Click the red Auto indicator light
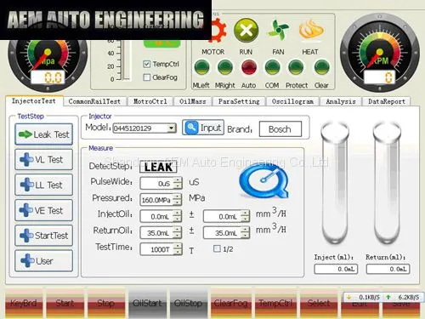The image size is (425, 319). point(249,67)
